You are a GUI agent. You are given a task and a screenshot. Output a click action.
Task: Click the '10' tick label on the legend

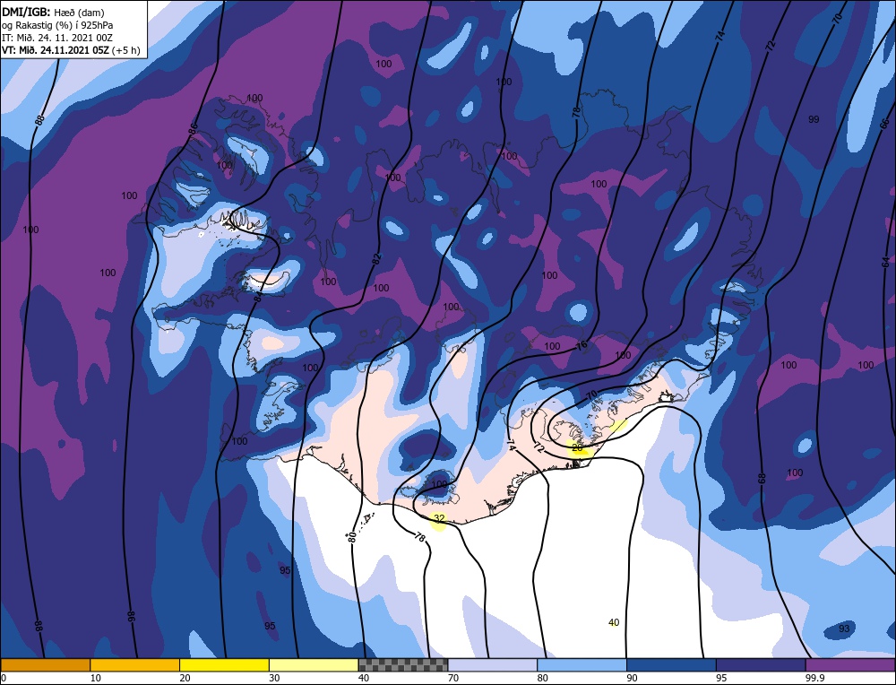(96, 678)
